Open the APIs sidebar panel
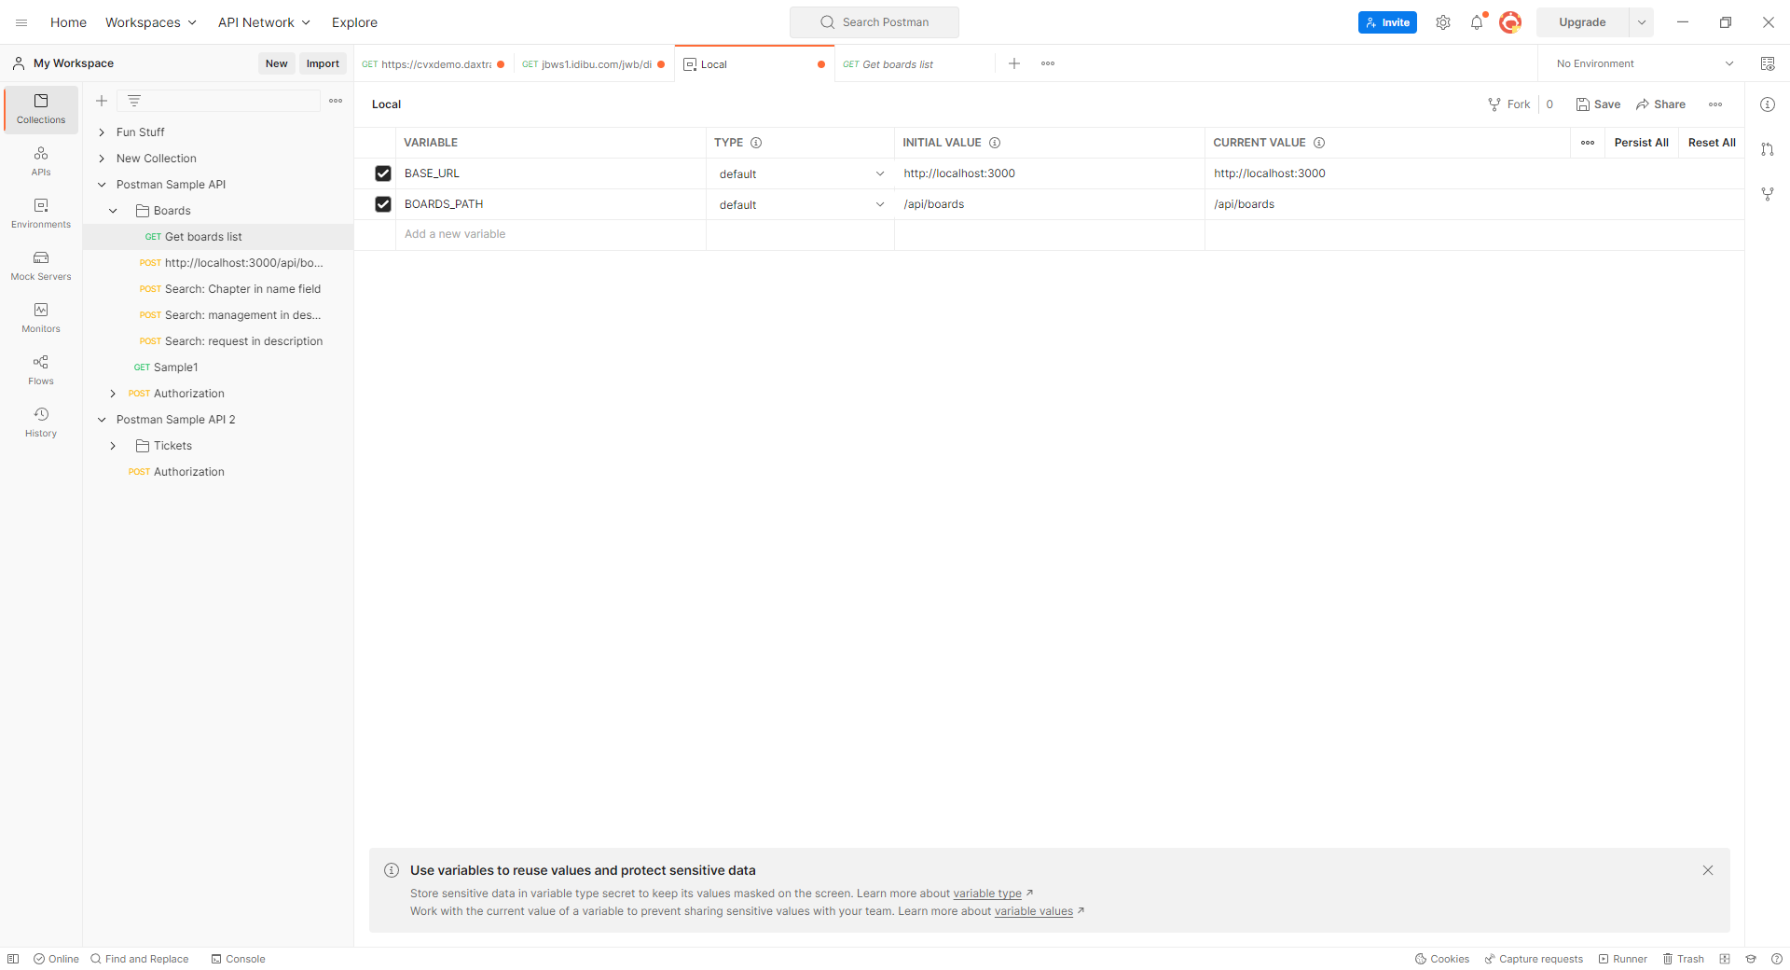Screen dimensions: 1790x970 click(x=41, y=161)
